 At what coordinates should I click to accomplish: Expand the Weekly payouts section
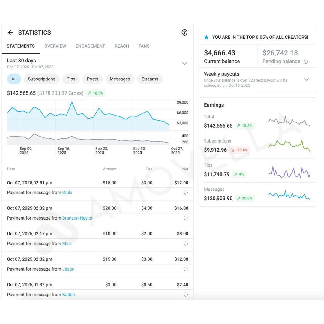[307, 79]
